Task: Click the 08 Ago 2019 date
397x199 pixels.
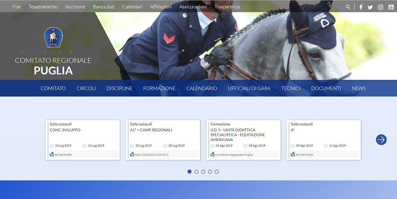Action: click(x=257, y=146)
